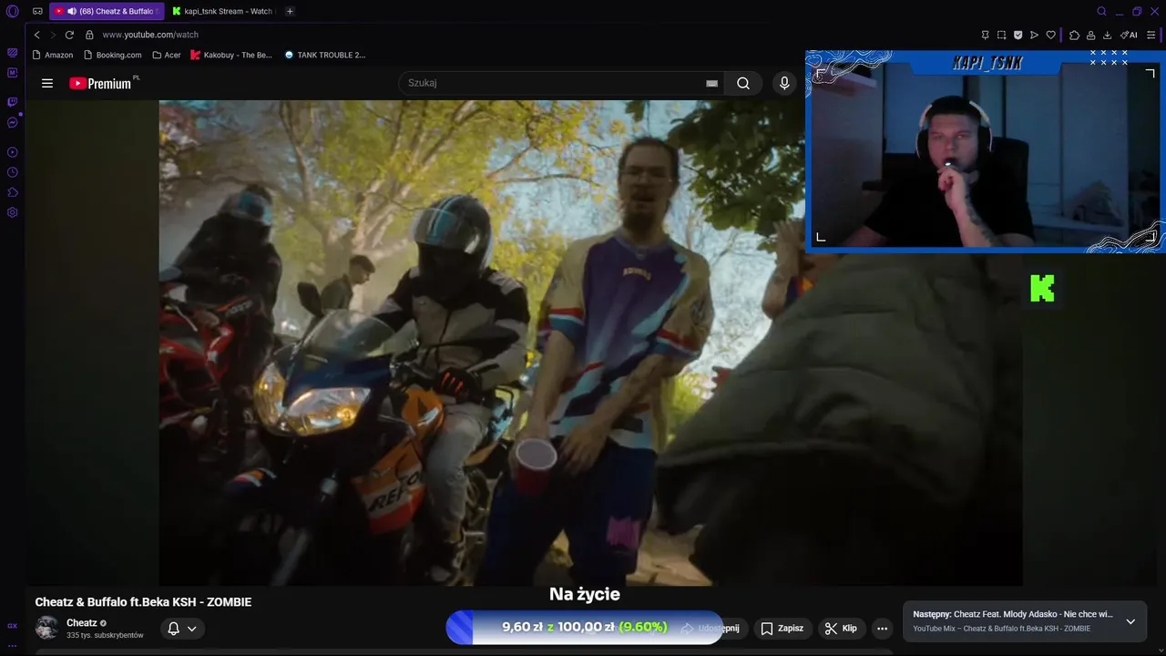1166x656 pixels.
Task: Open extensions from the sidebar cube
Action: [12, 192]
